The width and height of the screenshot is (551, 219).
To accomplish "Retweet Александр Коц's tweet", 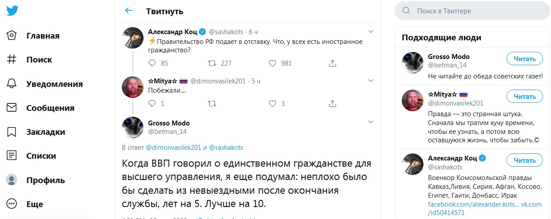I will [212, 63].
